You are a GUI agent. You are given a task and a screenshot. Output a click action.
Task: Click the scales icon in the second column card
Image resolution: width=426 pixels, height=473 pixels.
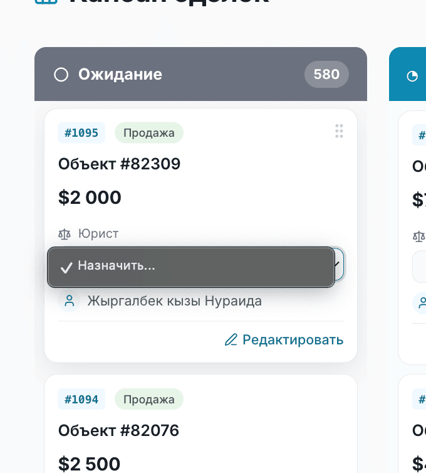coord(418,236)
